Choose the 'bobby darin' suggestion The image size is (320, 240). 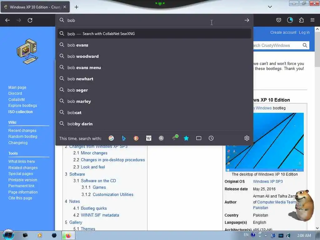(154, 124)
